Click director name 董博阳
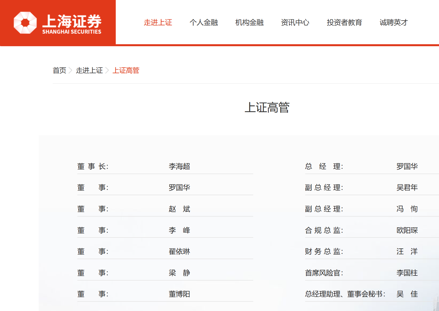The height and width of the screenshot is (311, 439). pyautogui.click(x=179, y=294)
